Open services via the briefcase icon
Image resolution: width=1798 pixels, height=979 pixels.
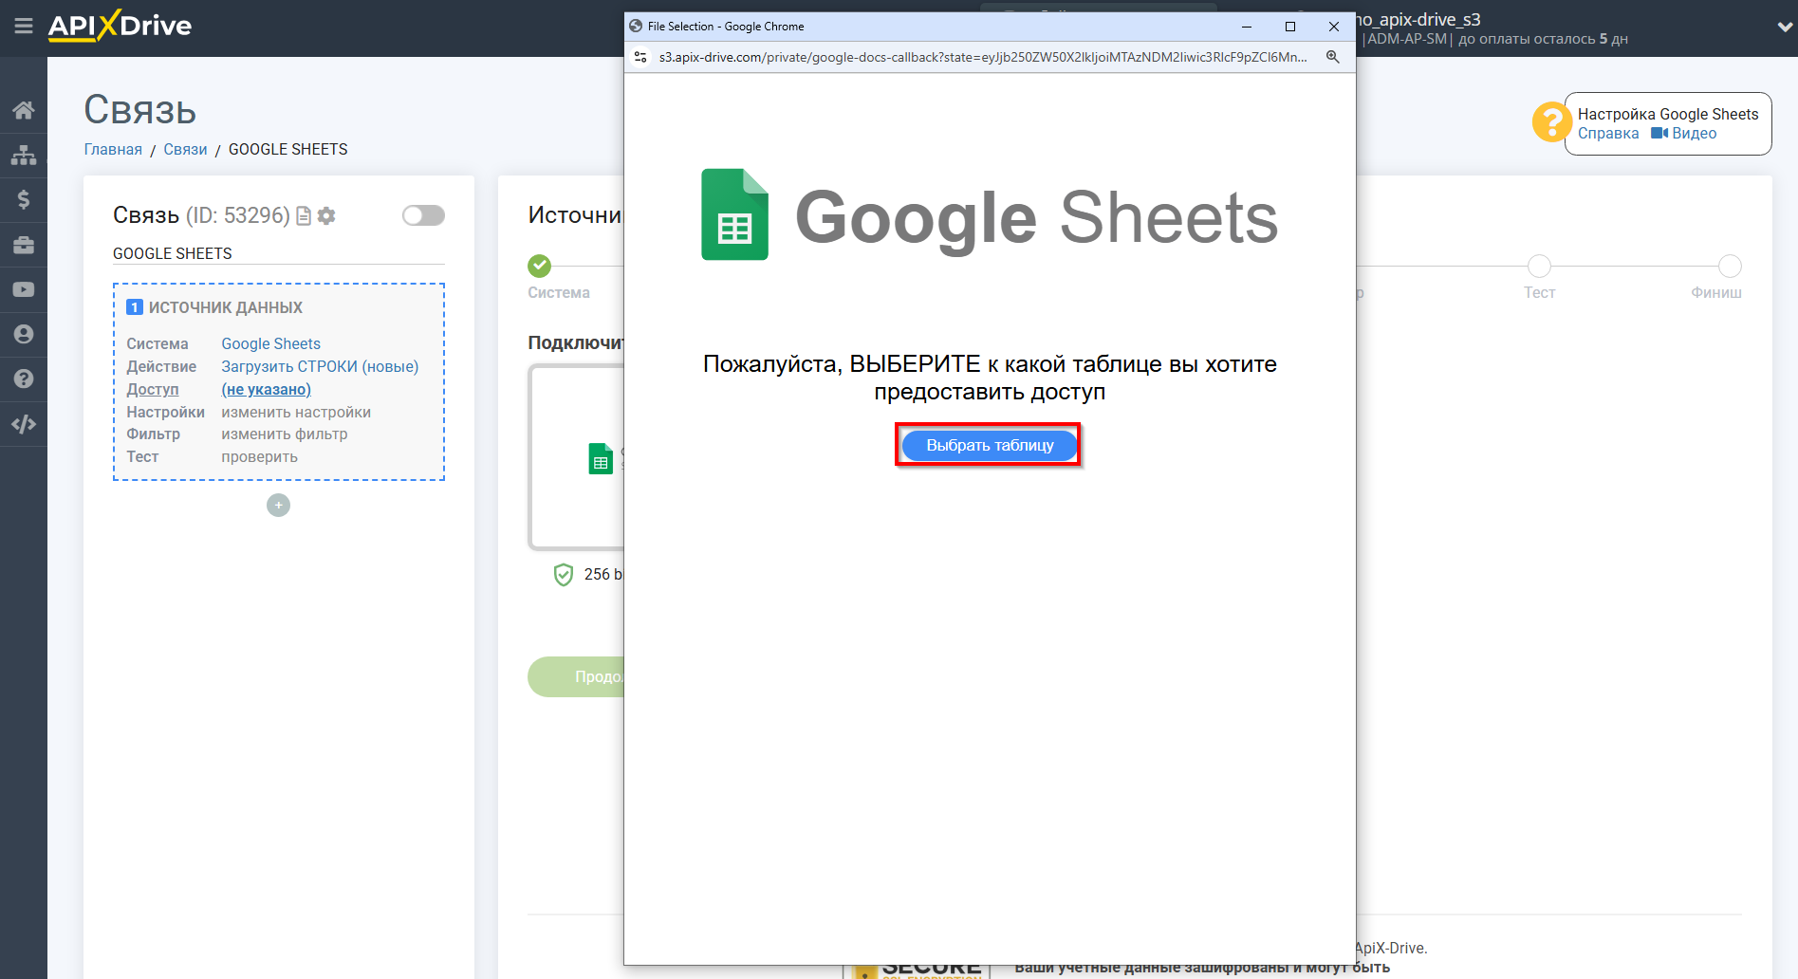(x=24, y=245)
